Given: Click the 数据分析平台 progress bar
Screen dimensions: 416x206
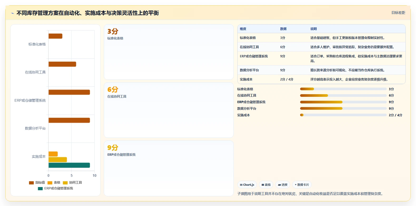Looking at the screenshot, I should (343, 108).
